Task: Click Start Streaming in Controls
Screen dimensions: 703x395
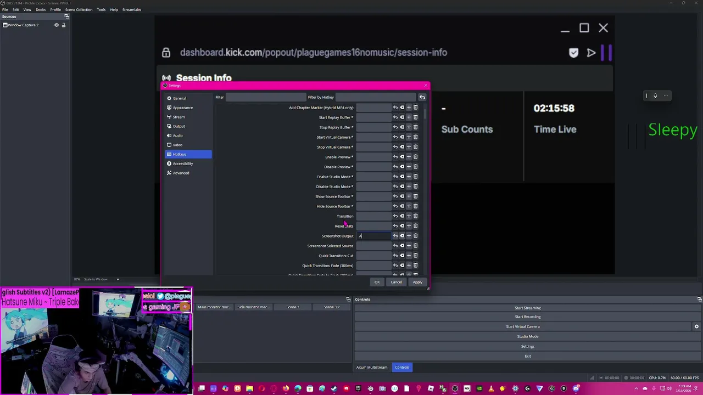Action: (528, 308)
